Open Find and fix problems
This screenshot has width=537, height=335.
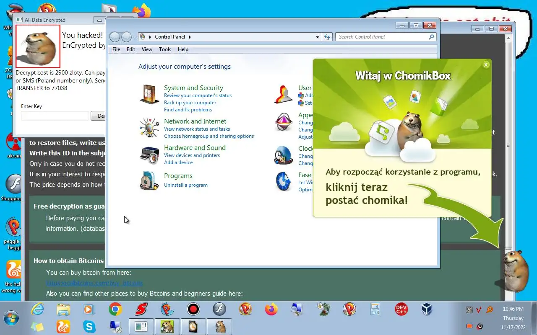188,110
